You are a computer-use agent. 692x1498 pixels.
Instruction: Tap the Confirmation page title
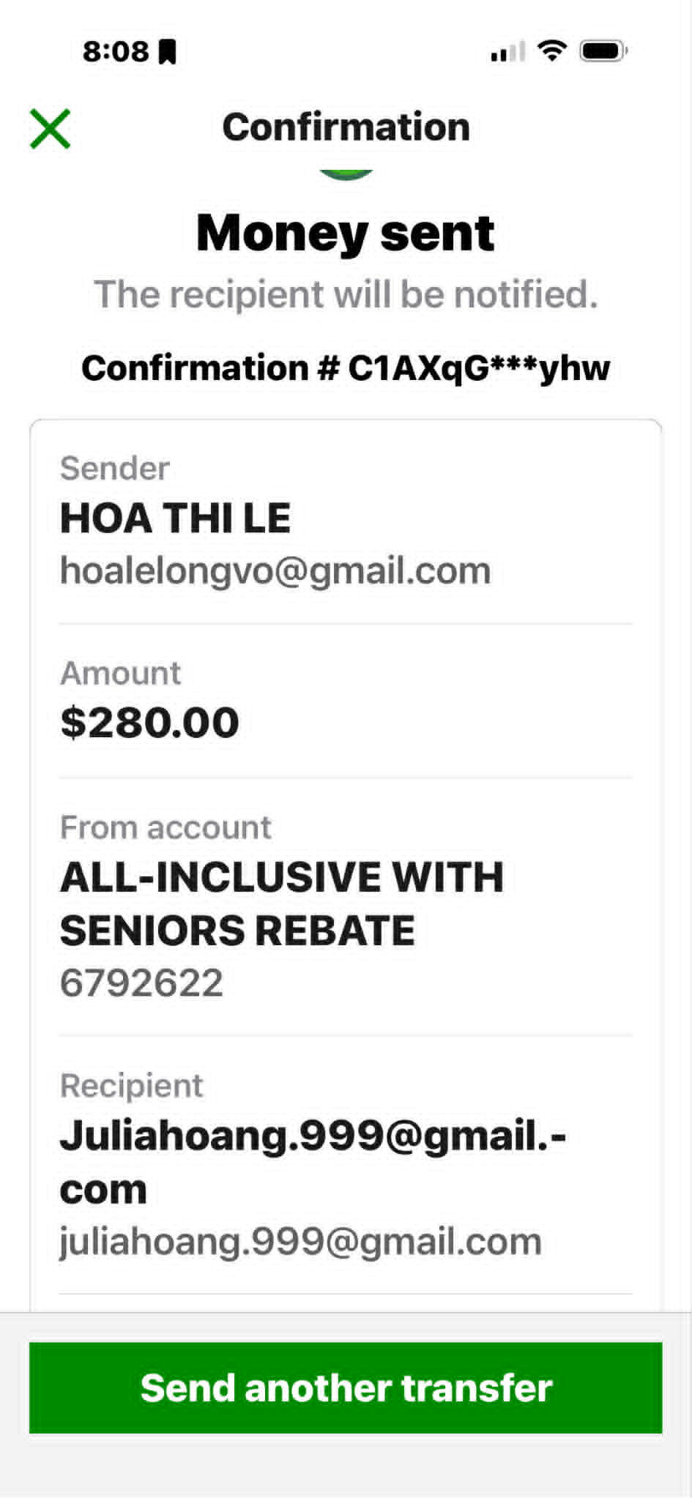346,127
